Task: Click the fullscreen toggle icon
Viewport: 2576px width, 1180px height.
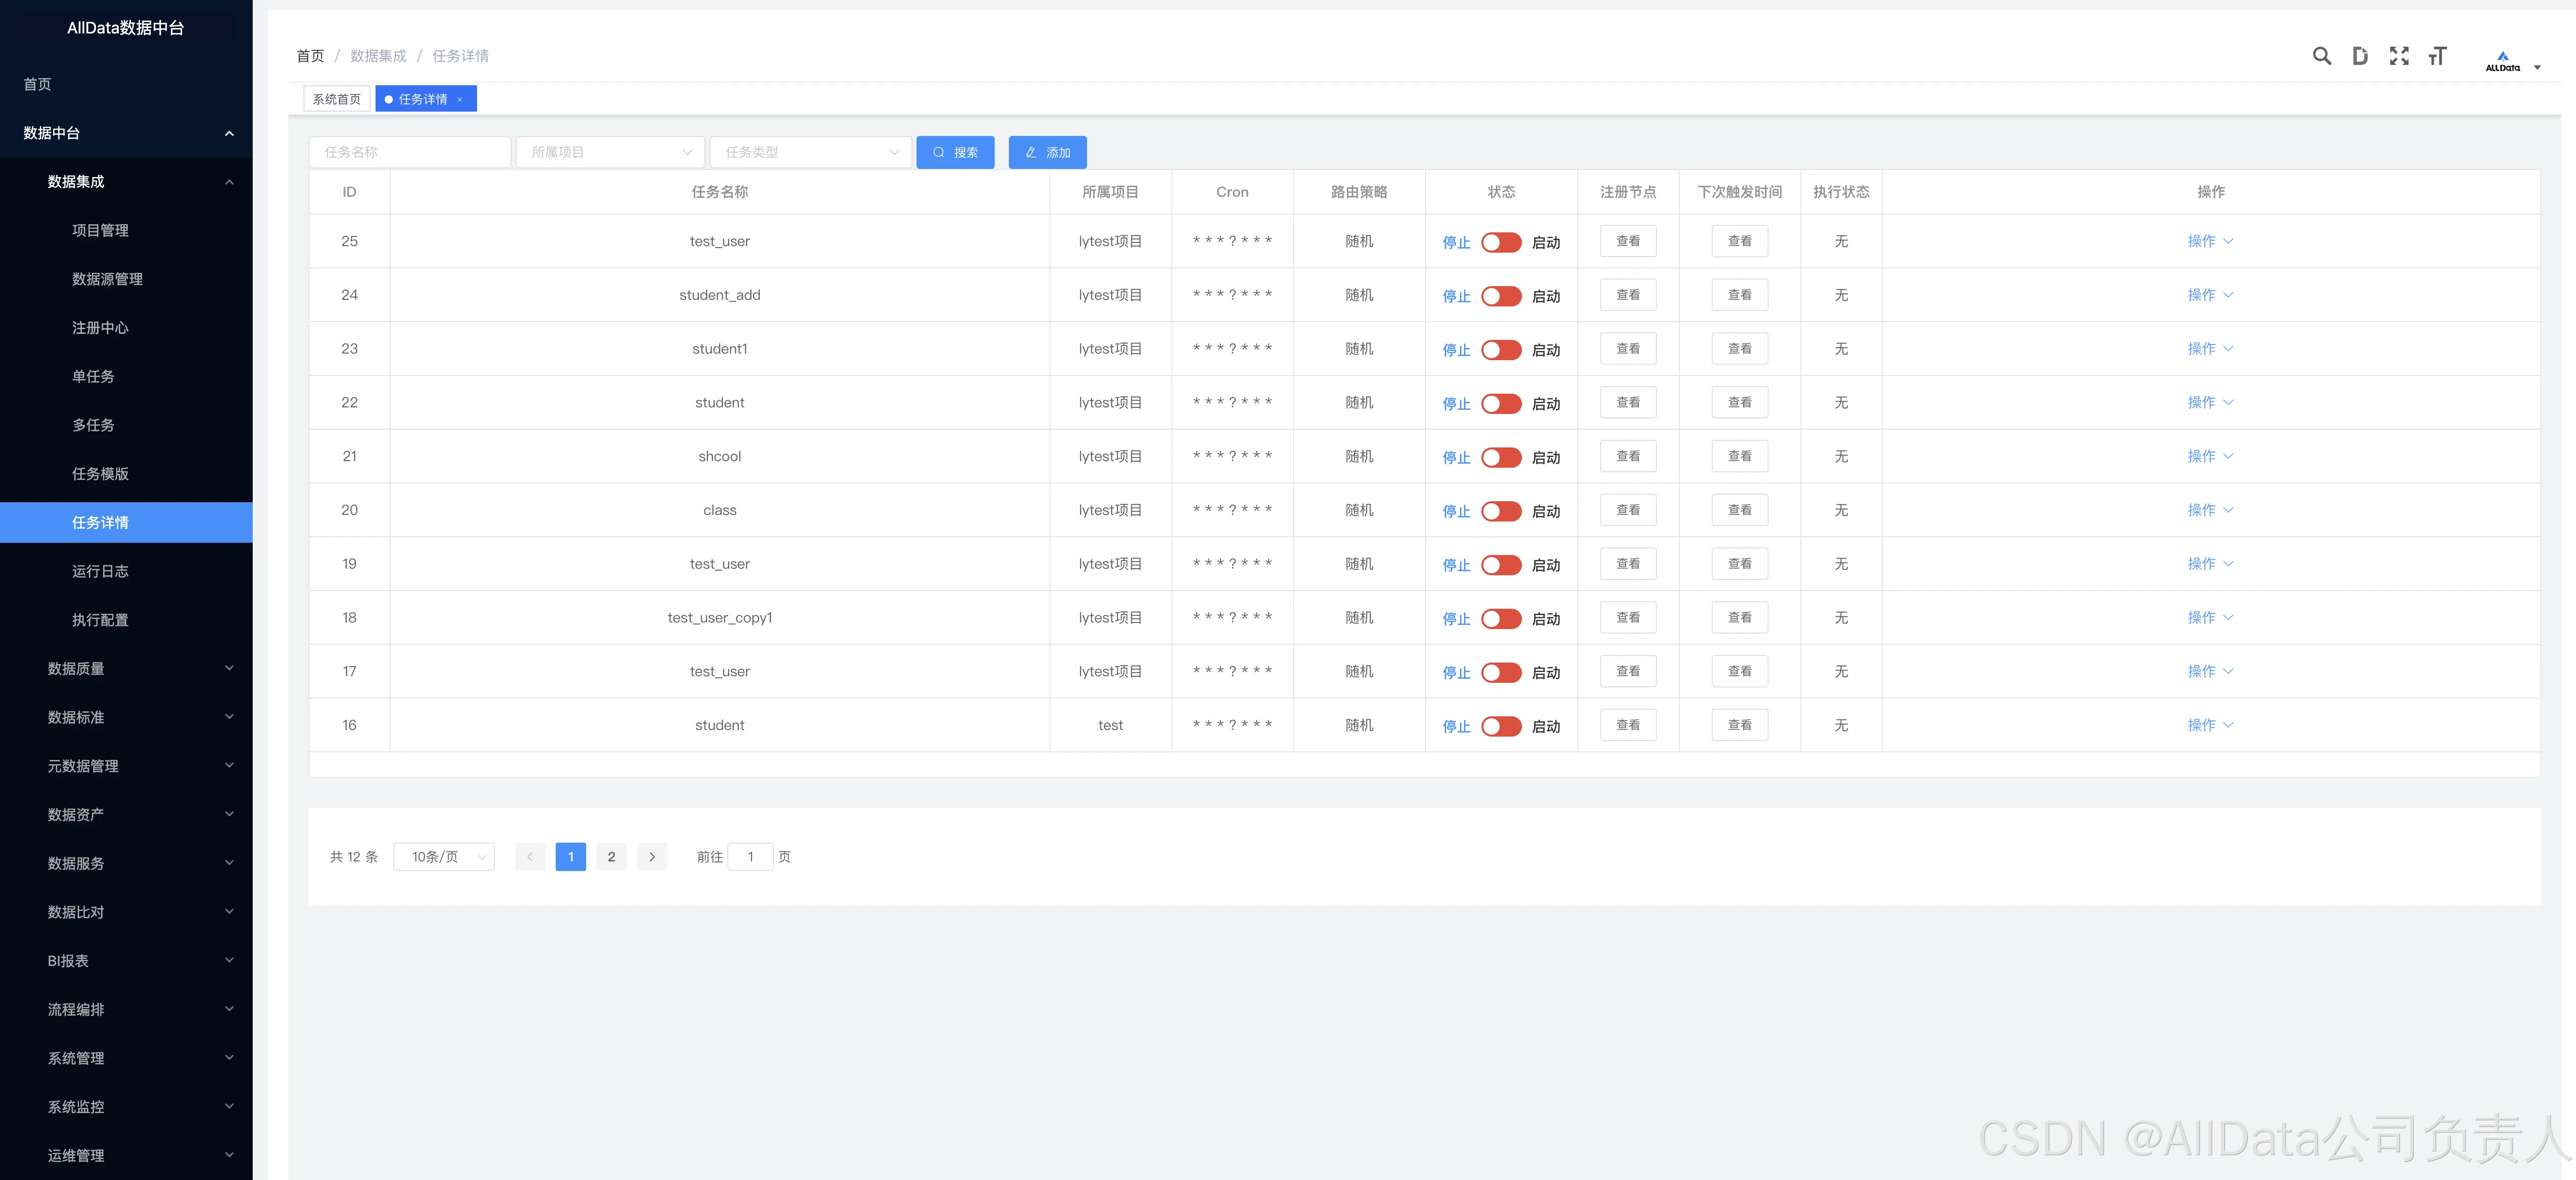Action: [x=2399, y=56]
